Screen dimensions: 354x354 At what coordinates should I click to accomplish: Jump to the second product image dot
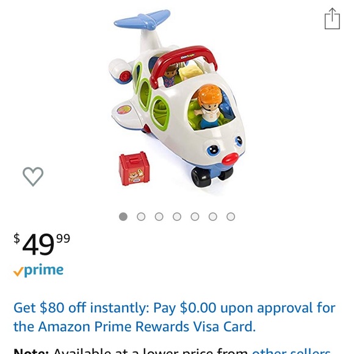(141, 217)
